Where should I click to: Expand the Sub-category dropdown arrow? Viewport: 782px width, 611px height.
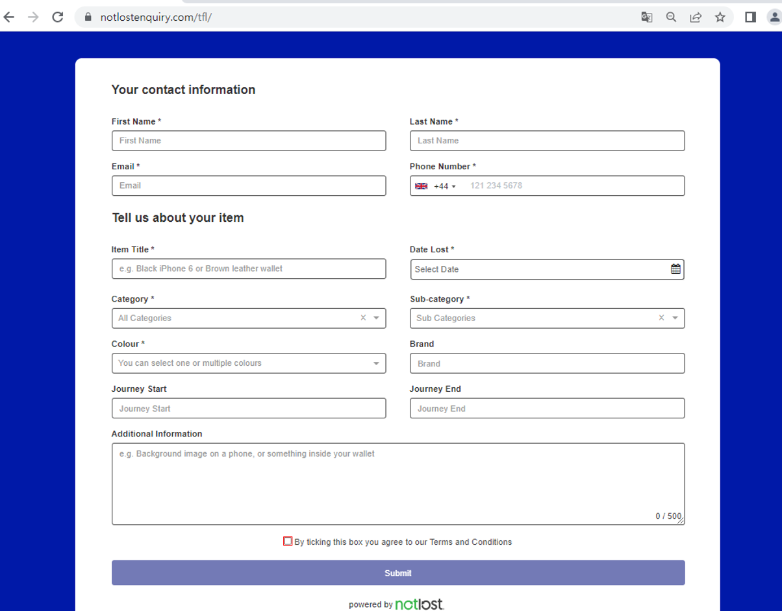pos(675,318)
